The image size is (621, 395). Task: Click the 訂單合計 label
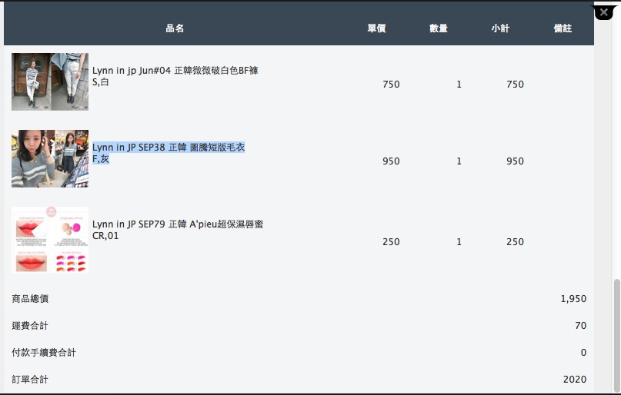[x=30, y=379]
